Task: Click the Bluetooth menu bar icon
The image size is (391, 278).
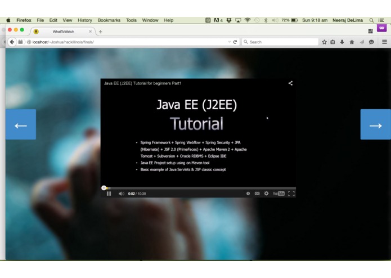Action: [x=266, y=20]
